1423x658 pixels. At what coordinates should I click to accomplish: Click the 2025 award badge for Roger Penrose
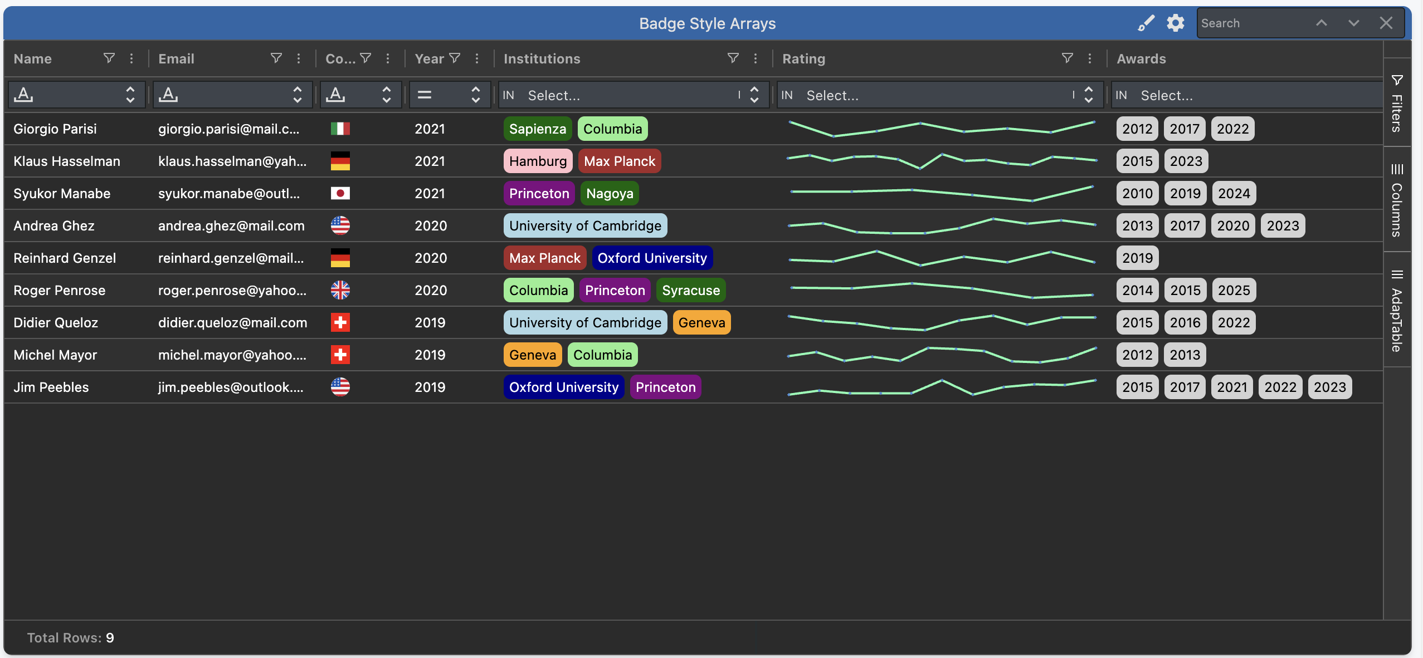(1234, 290)
